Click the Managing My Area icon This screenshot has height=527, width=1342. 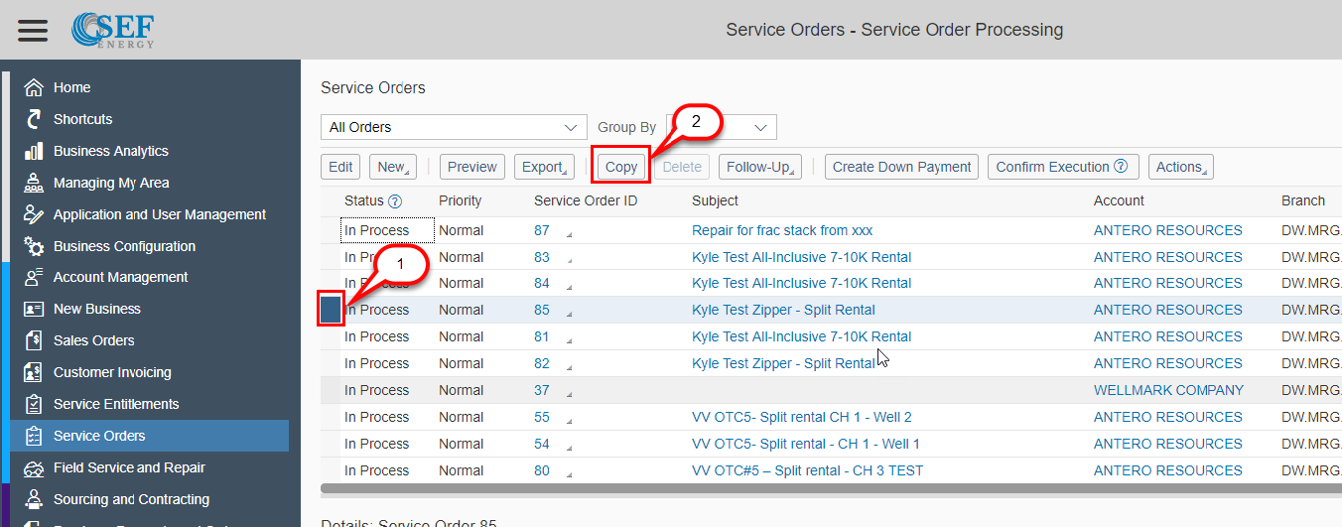[x=34, y=183]
